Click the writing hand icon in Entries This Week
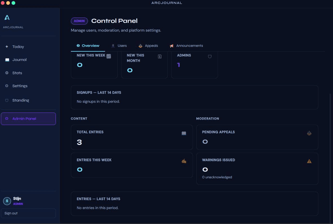This screenshot has width=333, height=224. 184,161
